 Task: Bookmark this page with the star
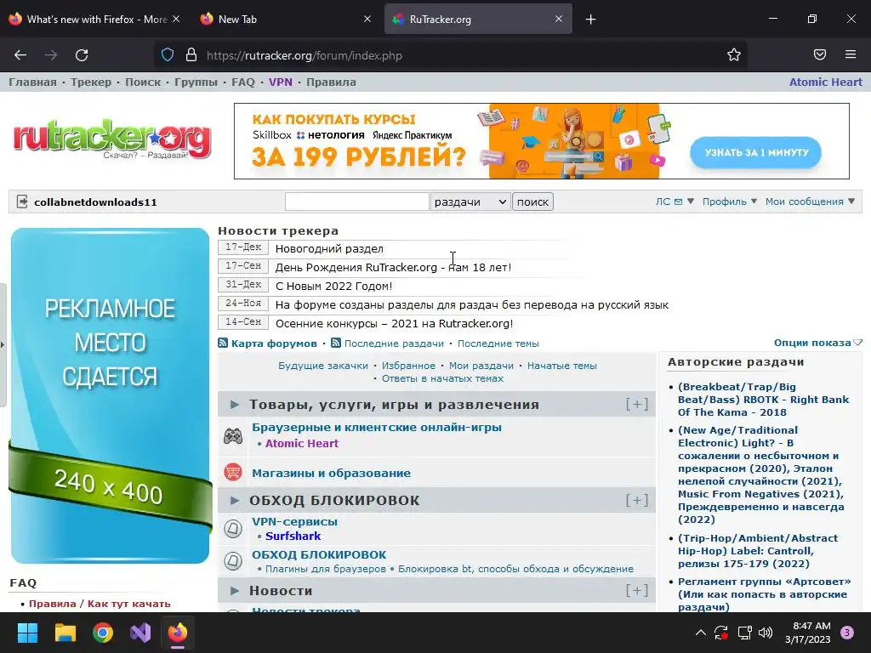[734, 55]
